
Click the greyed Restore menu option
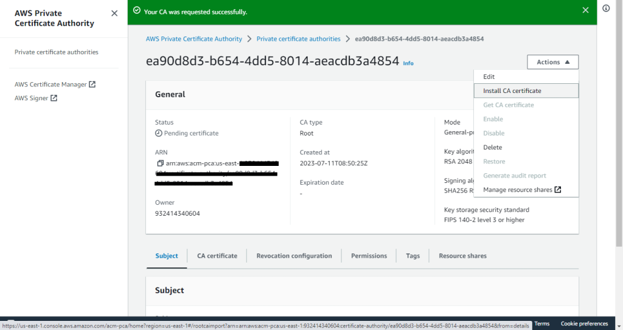pyautogui.click(x=526, y=162)
